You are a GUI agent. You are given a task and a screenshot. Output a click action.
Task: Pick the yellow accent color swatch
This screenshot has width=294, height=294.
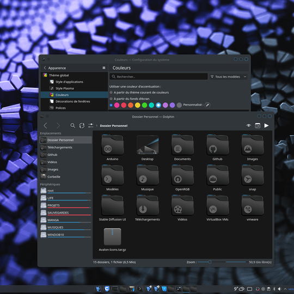(138, 105)
